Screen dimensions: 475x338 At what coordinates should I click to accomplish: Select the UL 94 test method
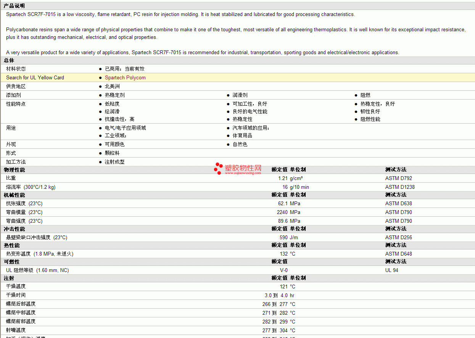[x=393, y=270]
